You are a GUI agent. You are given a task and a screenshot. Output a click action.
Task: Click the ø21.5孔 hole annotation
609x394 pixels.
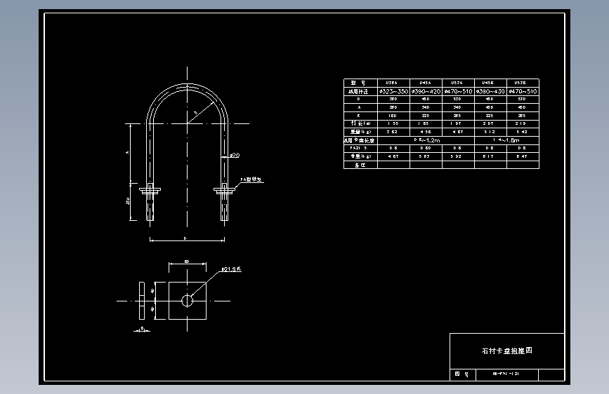pyautogui.click(x=232, y=269)
